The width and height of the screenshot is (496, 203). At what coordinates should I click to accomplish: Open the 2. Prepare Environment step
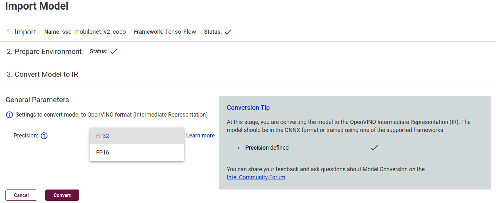pyautogui.click(x=44, y=52)
